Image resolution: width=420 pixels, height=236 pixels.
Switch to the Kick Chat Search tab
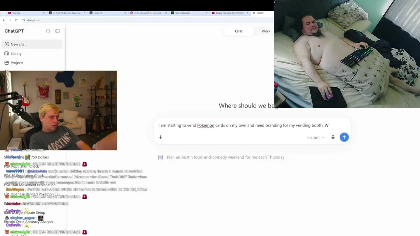189,13
